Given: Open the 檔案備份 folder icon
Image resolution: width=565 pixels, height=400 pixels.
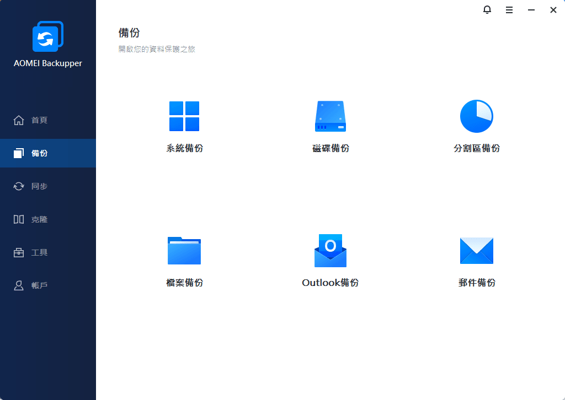Looking at the screenshot, I should (184, 250).
